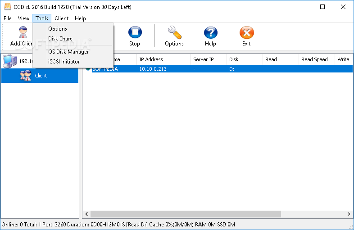
Task: Open the Client menu
Action: click(x=61, y=18)
